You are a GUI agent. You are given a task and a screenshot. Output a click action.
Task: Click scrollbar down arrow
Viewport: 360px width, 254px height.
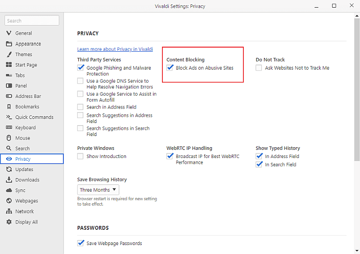click(357, 250)
